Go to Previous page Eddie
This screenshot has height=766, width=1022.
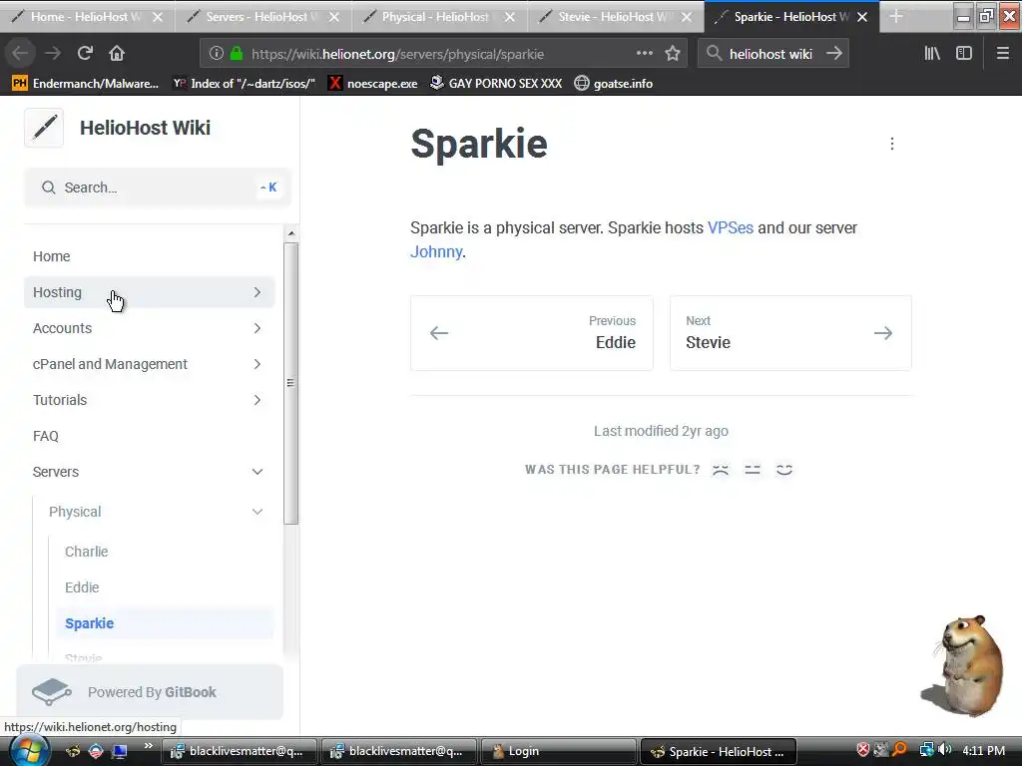click(x=532, y=333)
